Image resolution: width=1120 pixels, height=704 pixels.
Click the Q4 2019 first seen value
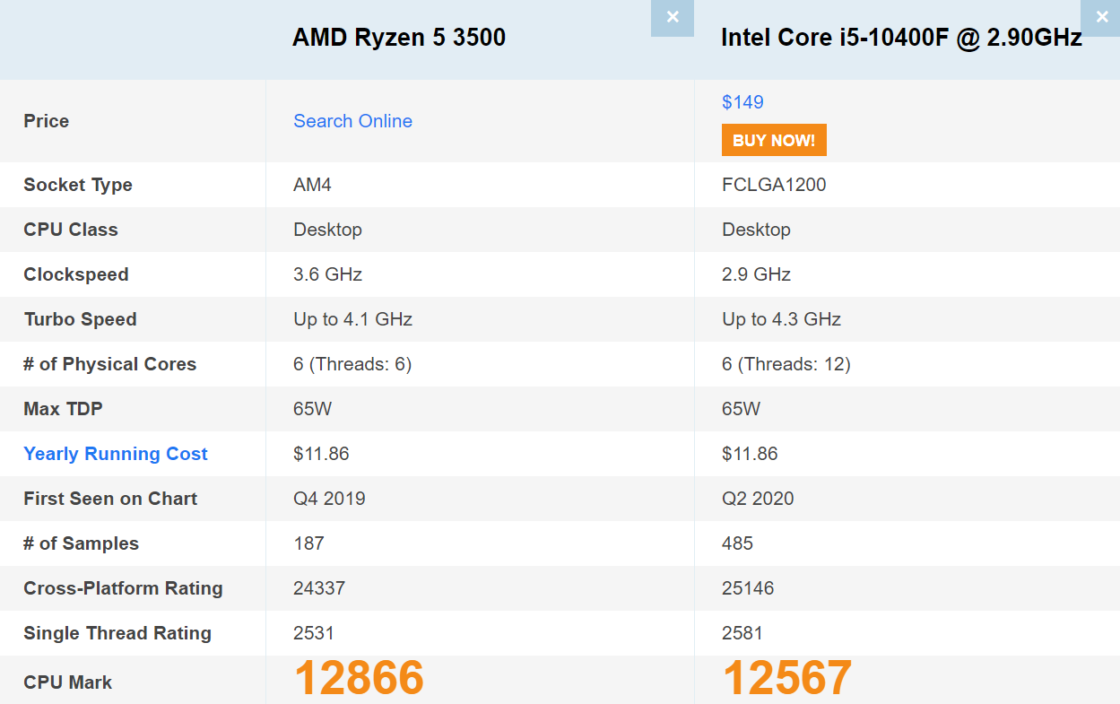coord(329,499)
